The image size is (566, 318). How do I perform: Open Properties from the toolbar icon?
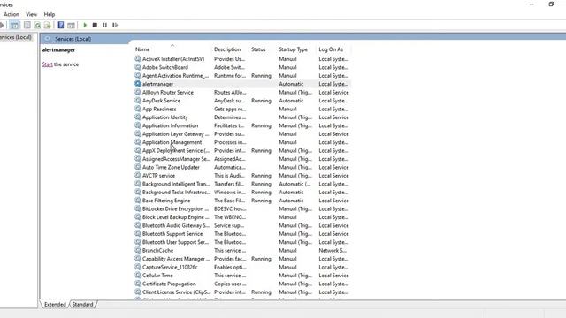(x=27, y=25)
